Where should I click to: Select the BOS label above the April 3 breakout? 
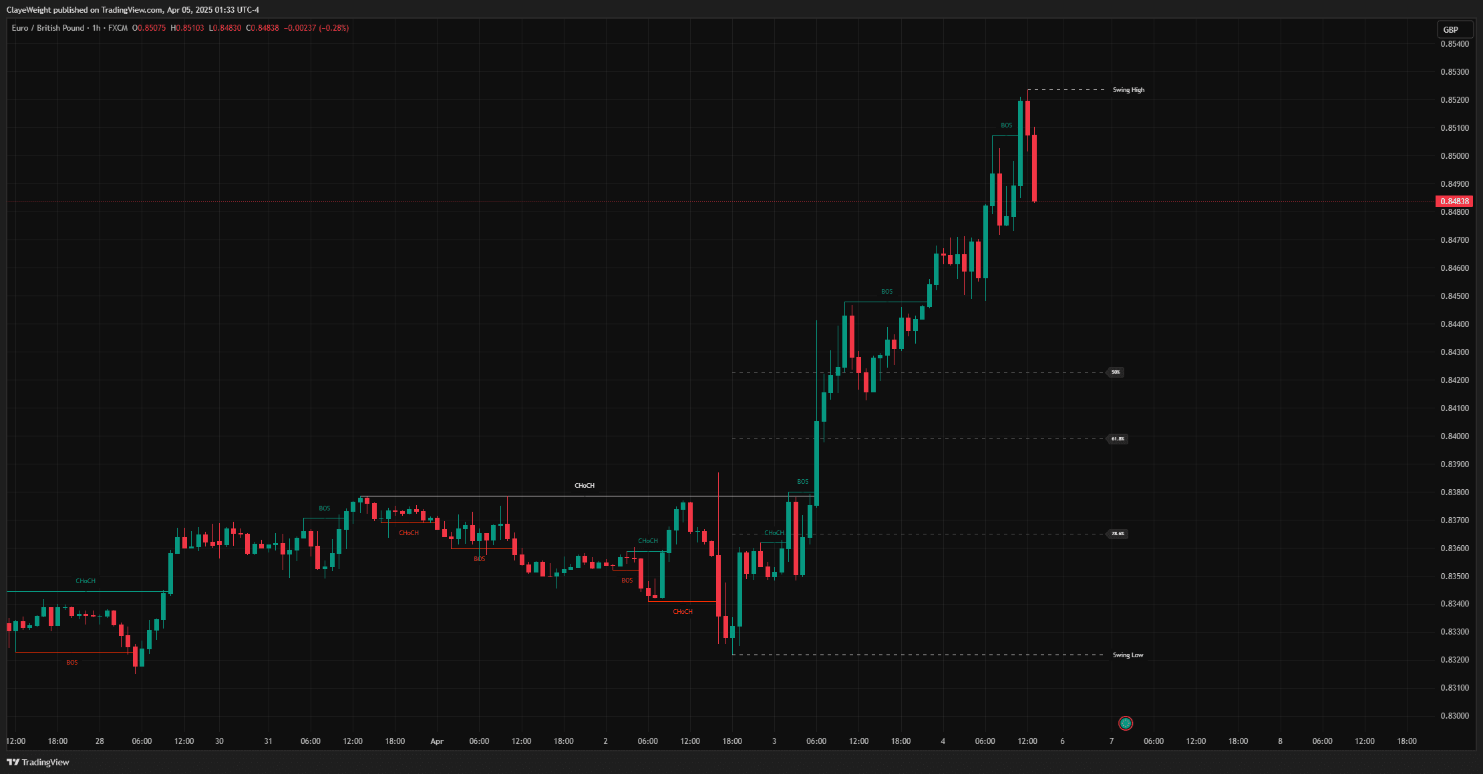pyautogui.click(x=802, y=481)
